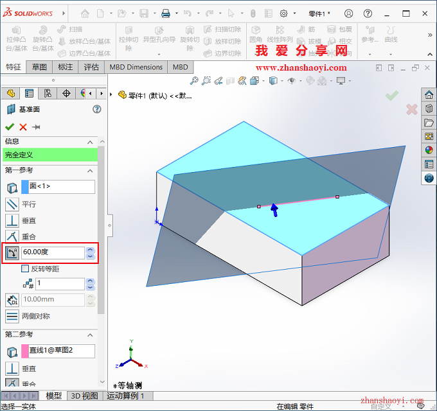The width and height of the screenshot is (437, 411).
Task: Click the PropertyManager vertical scrollbar
Action: coord(102,230)
